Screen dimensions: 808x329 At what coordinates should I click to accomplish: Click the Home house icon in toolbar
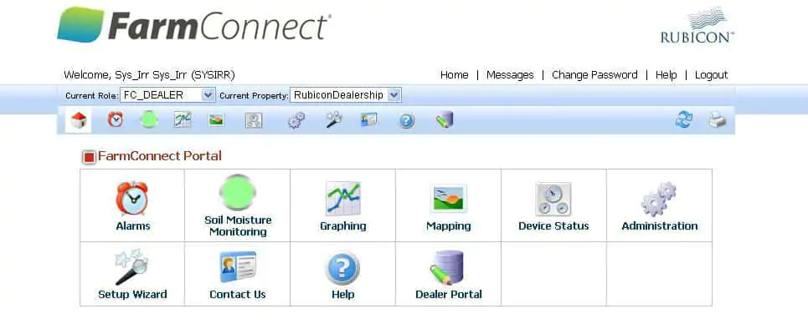tap(79, 120)
